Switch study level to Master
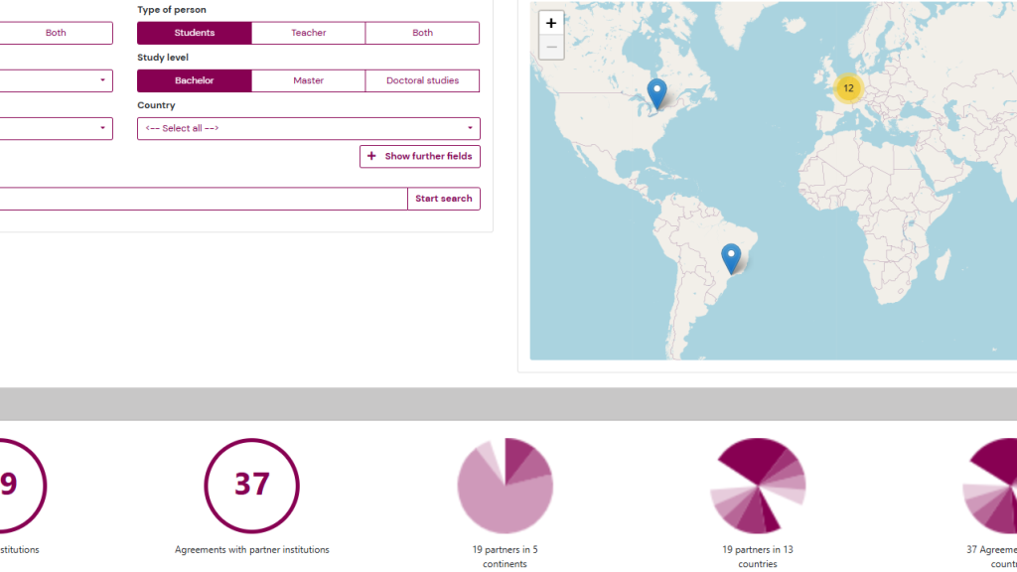The height and width of the screenshot is (572, 1017). (308, 80)
